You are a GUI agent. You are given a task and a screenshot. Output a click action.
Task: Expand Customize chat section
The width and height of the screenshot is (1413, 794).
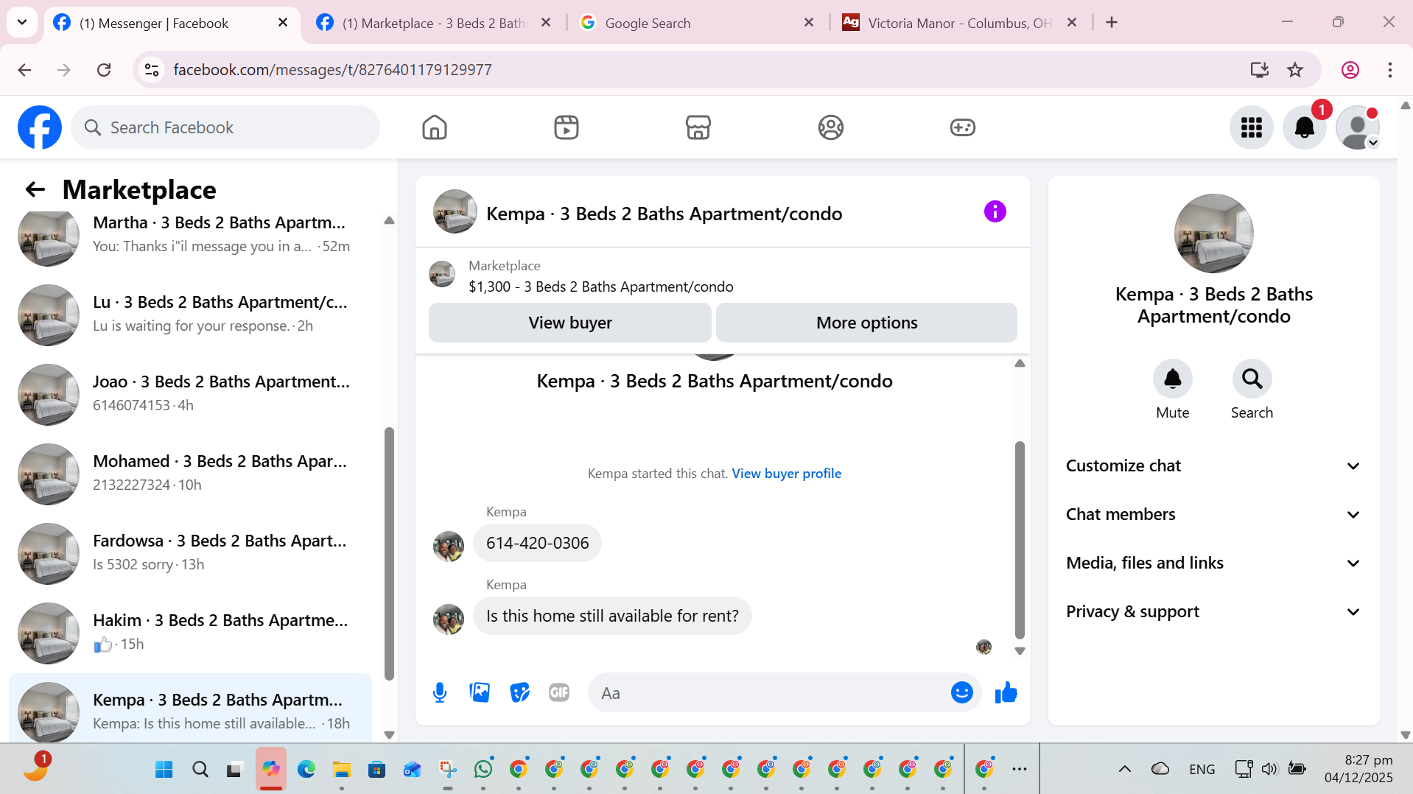click(1213, 466)
